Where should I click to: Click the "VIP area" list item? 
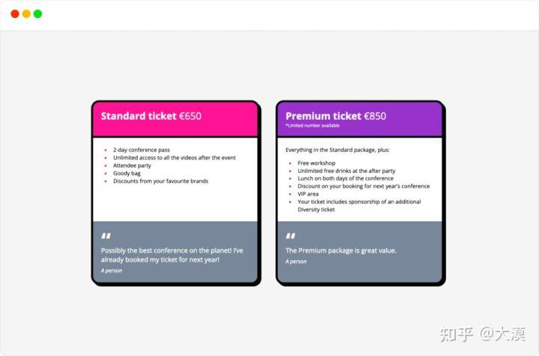pos(308,194)
